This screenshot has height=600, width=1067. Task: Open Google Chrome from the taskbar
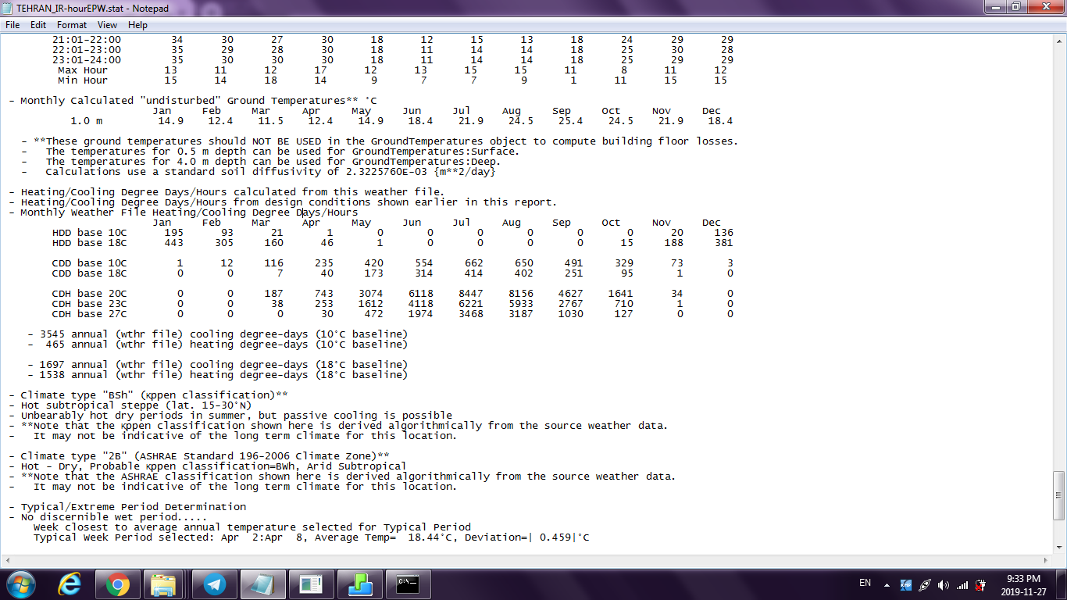(x=118, y=584)
